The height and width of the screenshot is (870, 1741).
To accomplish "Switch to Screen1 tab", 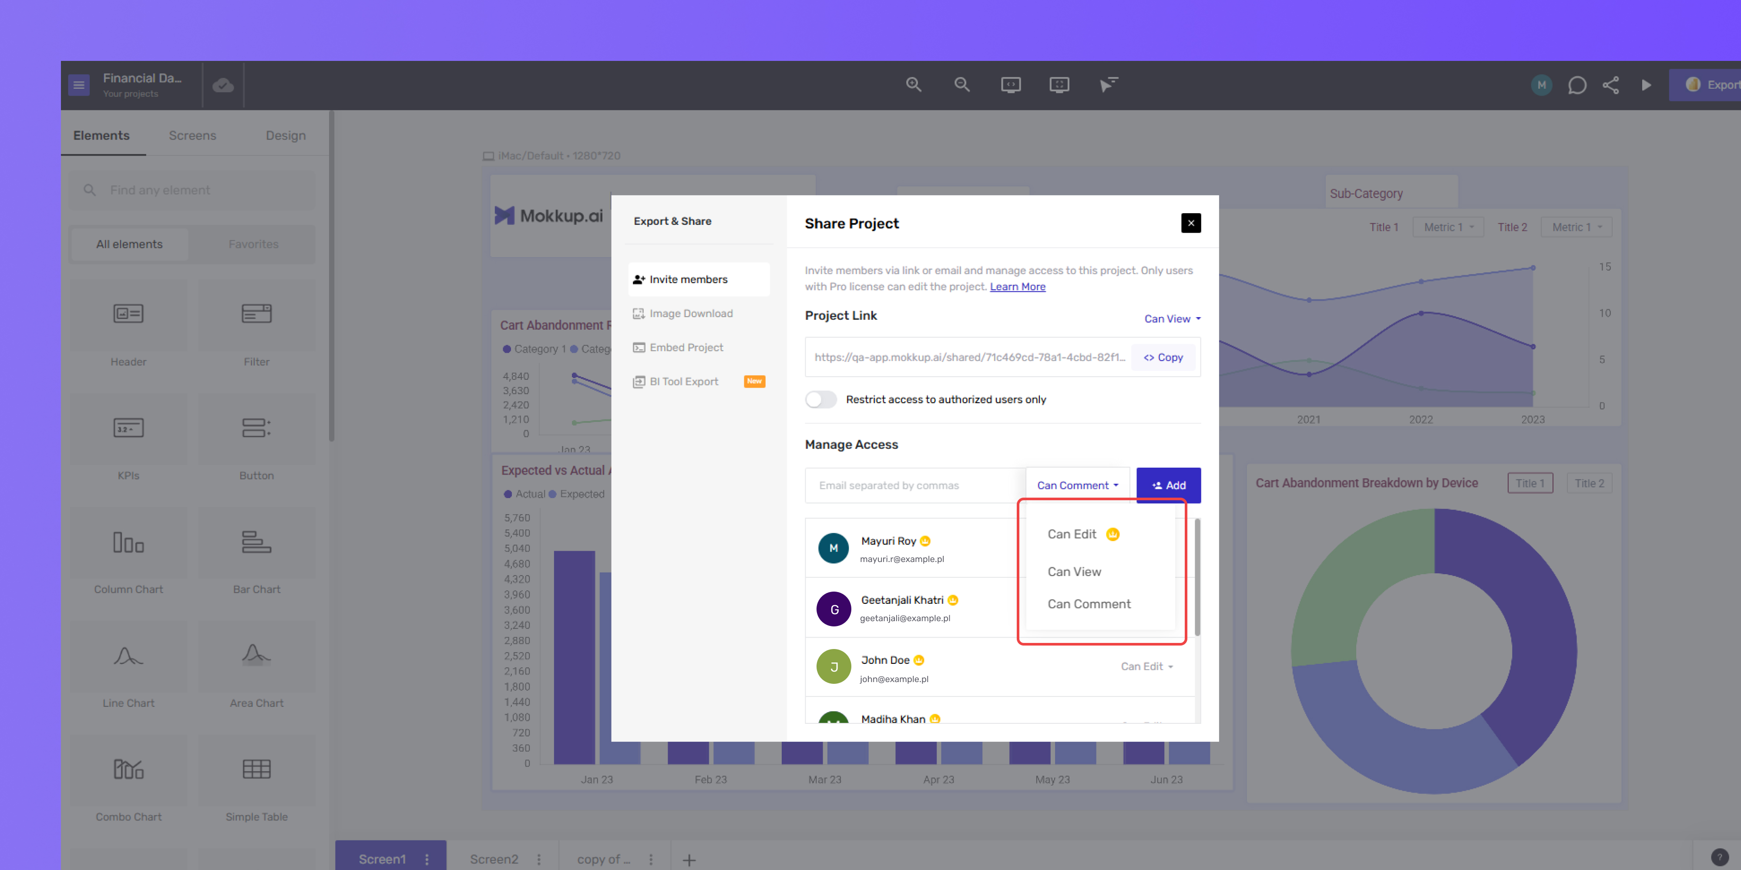I will point(383,859).
